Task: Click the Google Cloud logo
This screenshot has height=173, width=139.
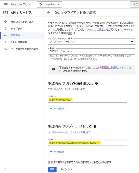Action: 21,4
